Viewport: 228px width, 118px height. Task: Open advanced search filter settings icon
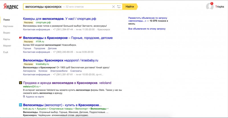(119, 6)
